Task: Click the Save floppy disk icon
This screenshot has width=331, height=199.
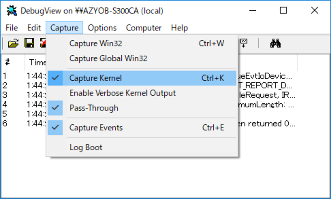Action: pyautogui.click(x=29, y=44)
